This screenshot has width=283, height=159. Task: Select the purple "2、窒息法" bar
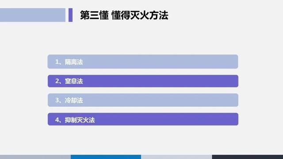143,81
